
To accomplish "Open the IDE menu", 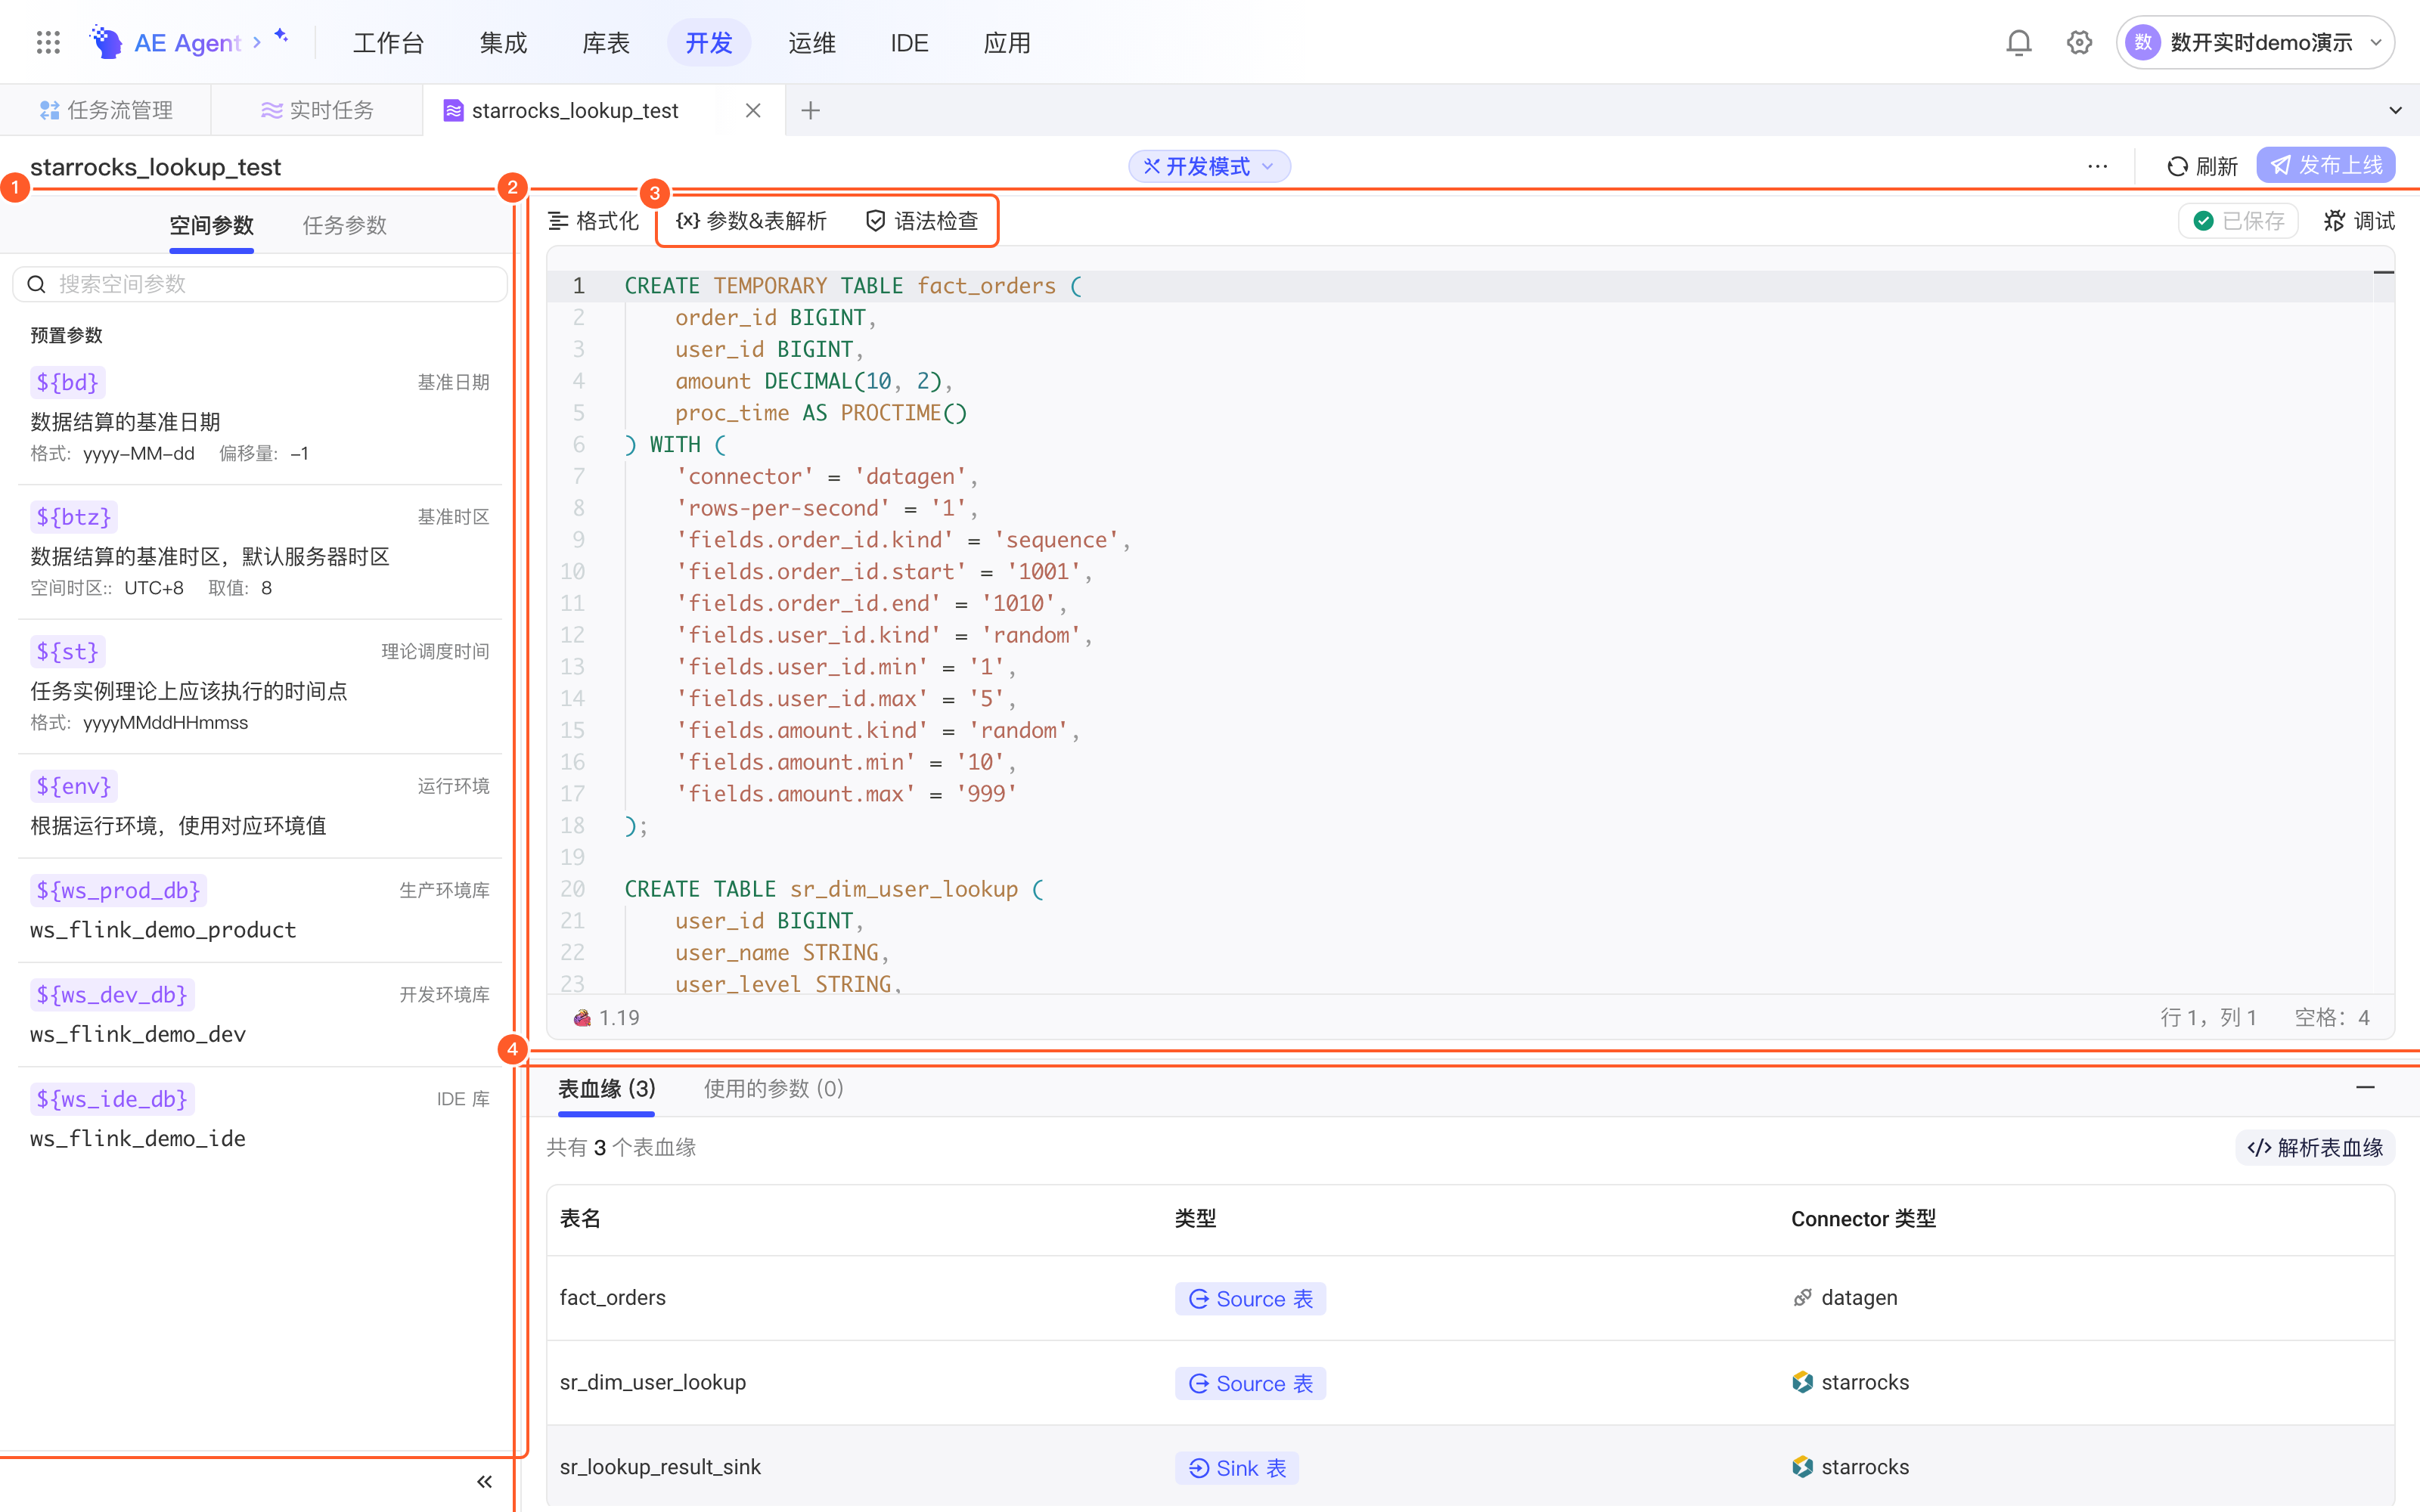I will click(x=909, y=43).
